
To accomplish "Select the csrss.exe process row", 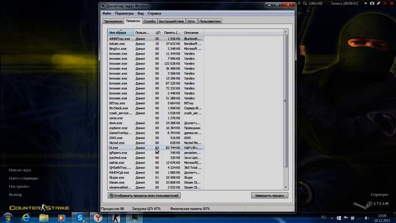I will click(155, 118).
